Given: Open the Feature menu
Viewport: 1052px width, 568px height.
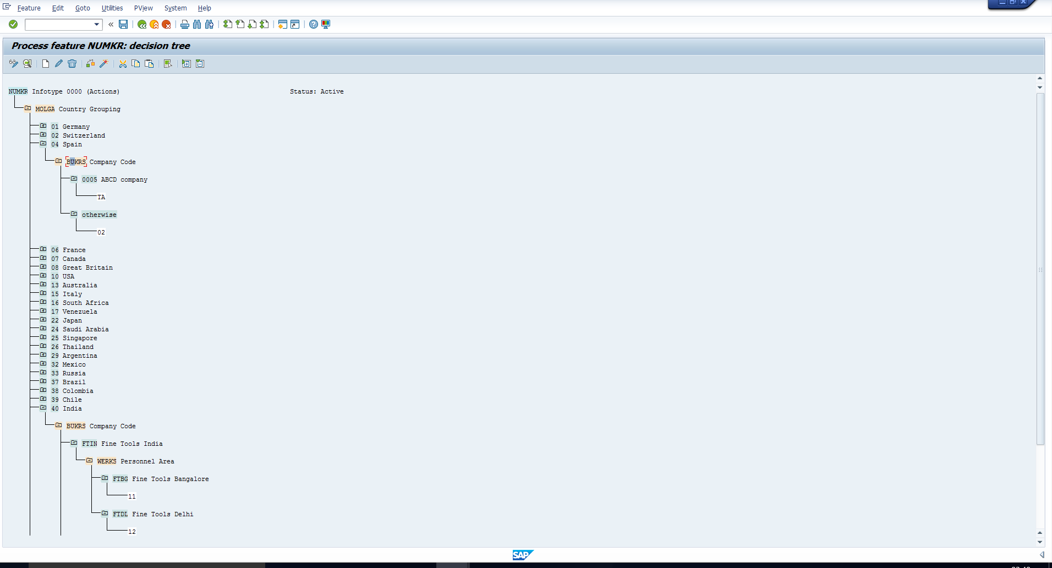Looking at the screenshot, I should pos(29,8).
